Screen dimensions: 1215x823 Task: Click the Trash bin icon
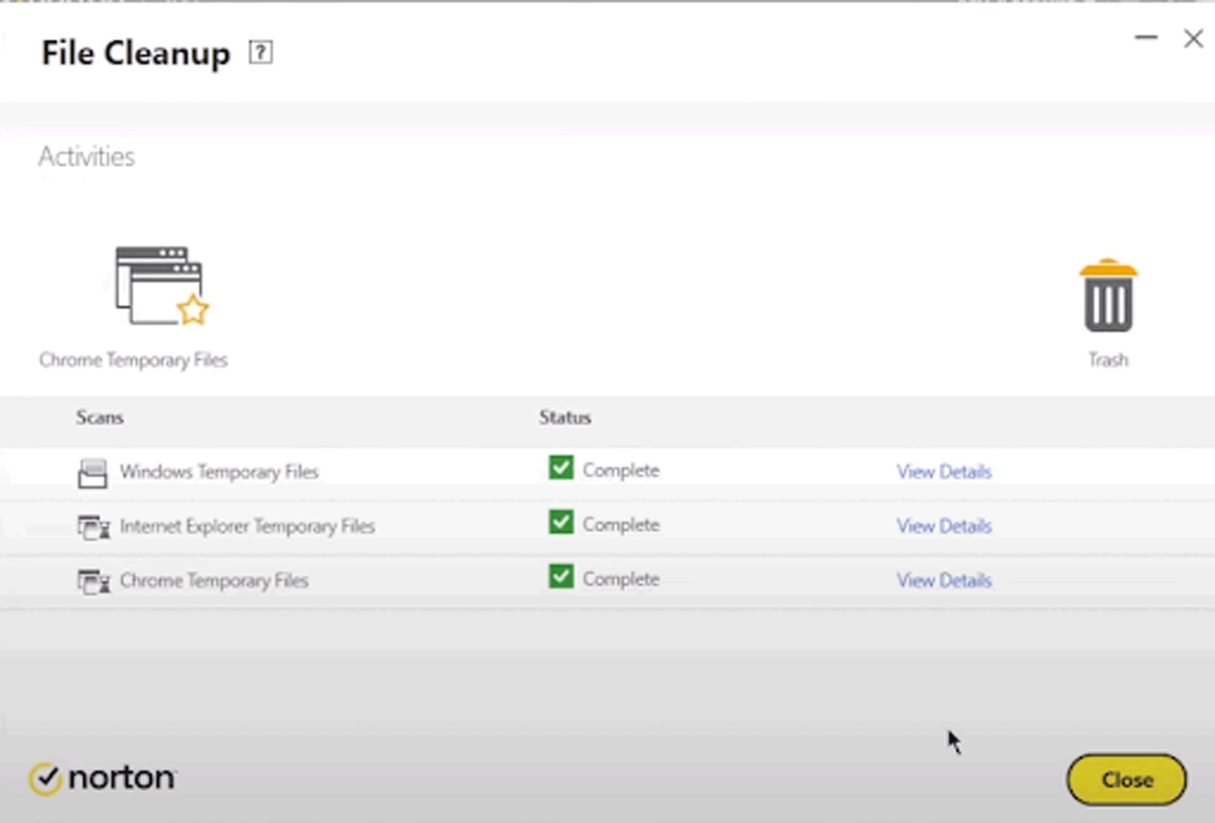point(1109,295)
